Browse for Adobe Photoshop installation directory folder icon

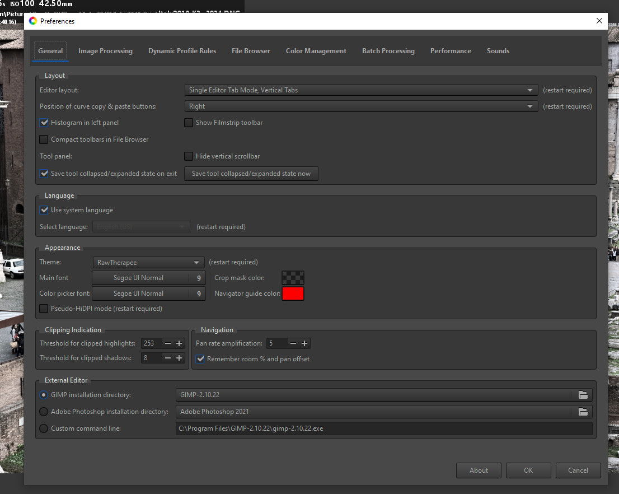pos(583,412)
